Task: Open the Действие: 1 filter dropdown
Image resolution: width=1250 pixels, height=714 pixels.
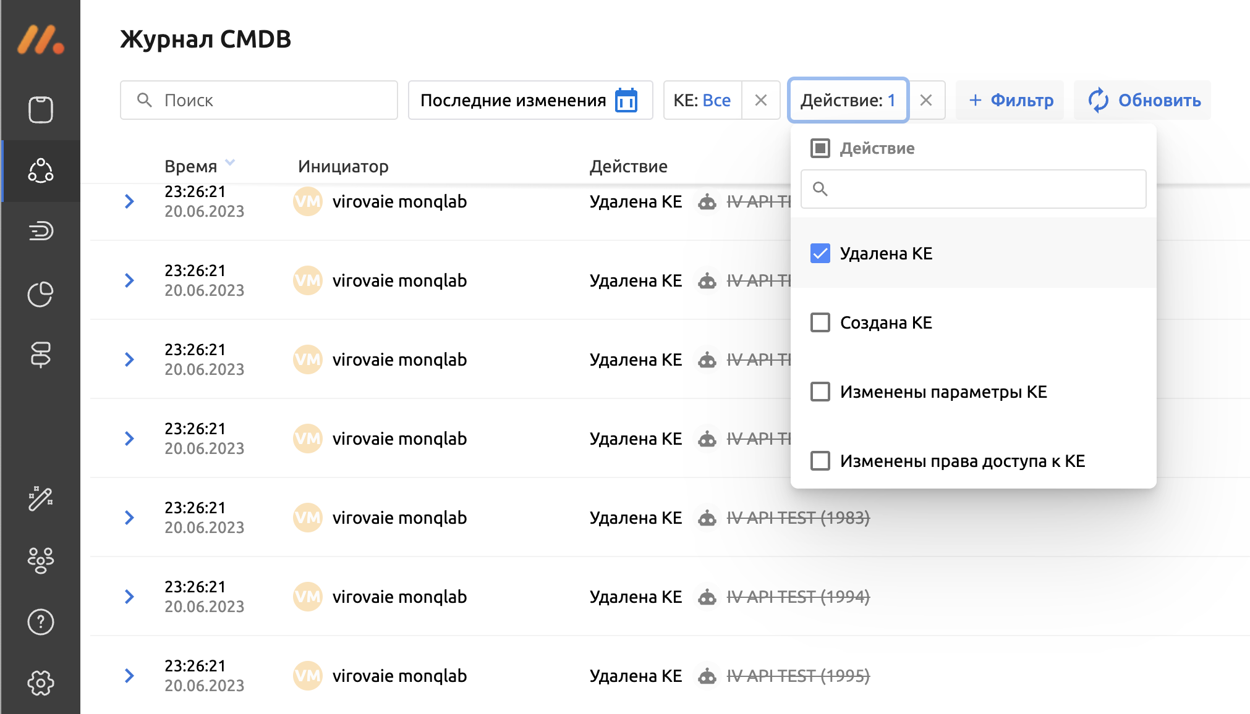Action: coord(848,100)
